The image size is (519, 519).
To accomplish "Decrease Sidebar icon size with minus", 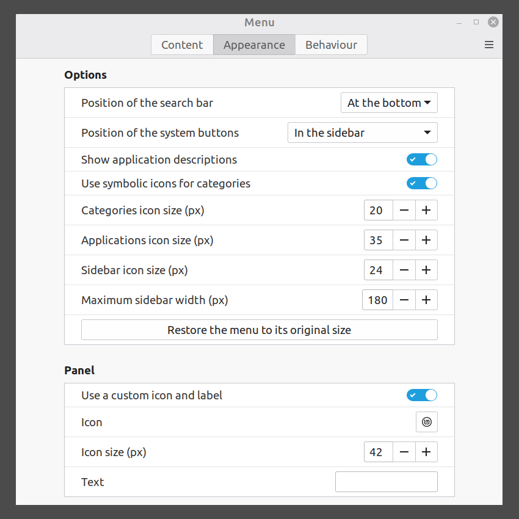I will coord(404,270).
